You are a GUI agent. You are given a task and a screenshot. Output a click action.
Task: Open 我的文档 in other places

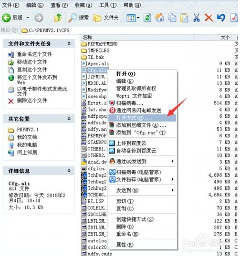[x=27, y=137]
